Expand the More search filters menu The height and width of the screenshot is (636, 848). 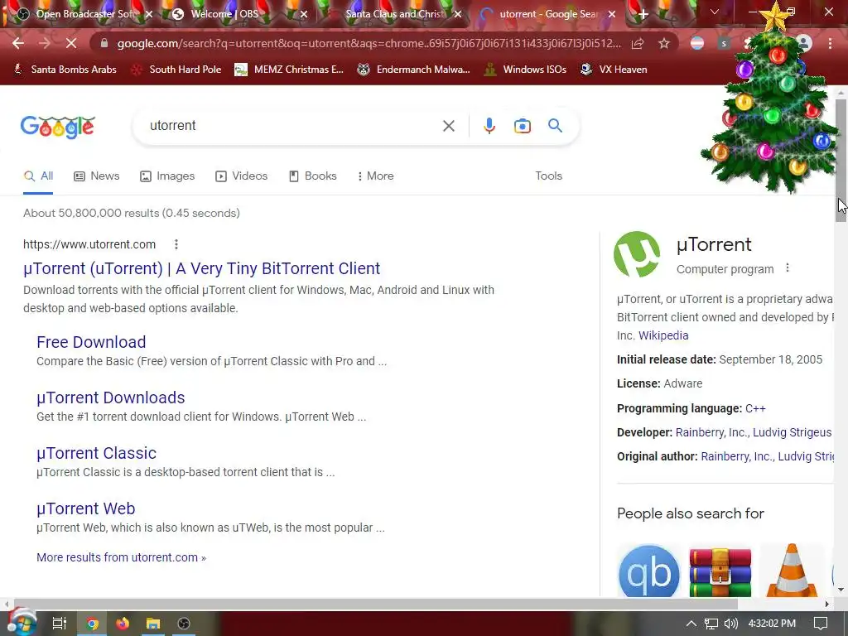pos(375,176)
